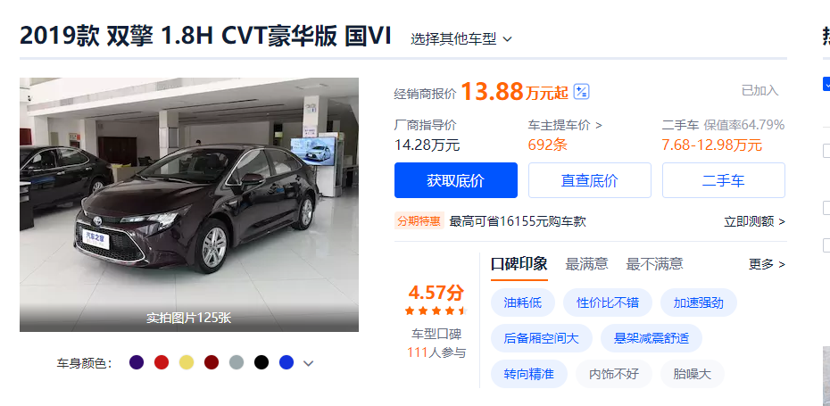This screenshot has width=830, height=406.
Task: Click the 二手车 button
Action: [x=724, y=180]
